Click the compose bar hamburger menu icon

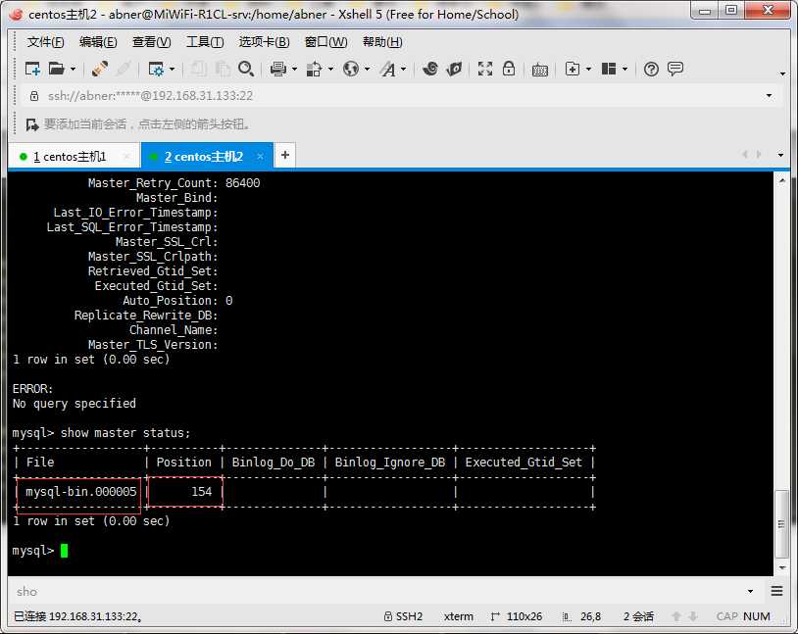(x=776, y=591)
